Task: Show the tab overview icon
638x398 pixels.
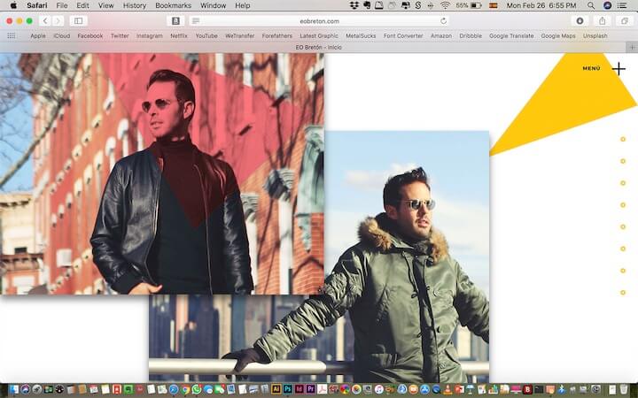Action: [625, 20]
